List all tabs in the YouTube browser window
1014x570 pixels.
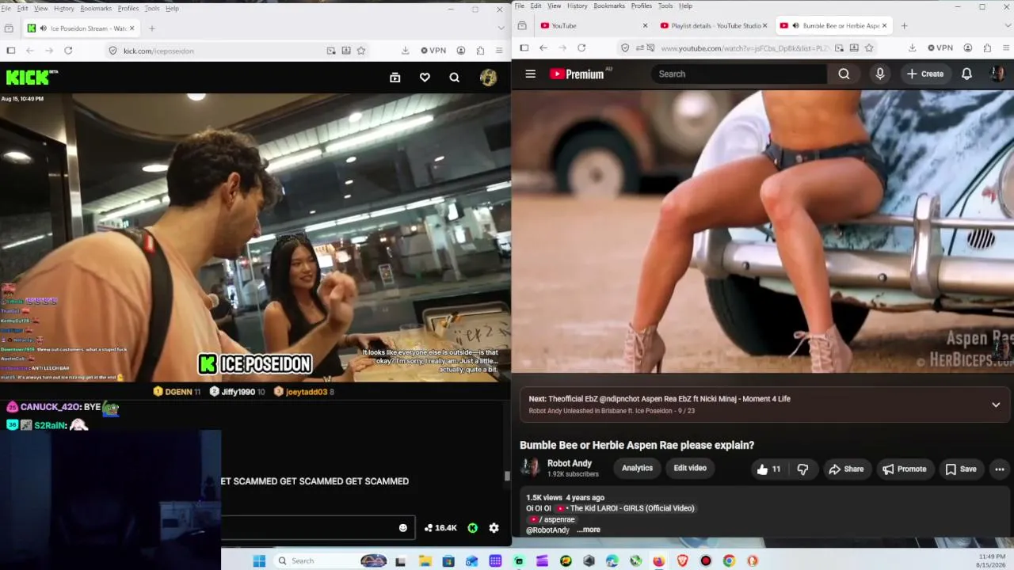(1006, 25)
